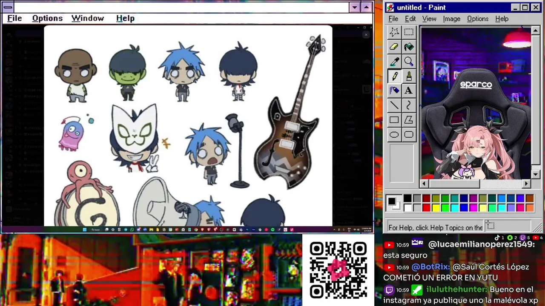The width and height of the screenshot is (545, 306).
Task: Activate the Magnifier tool in Paint
Action: (409, 62)
